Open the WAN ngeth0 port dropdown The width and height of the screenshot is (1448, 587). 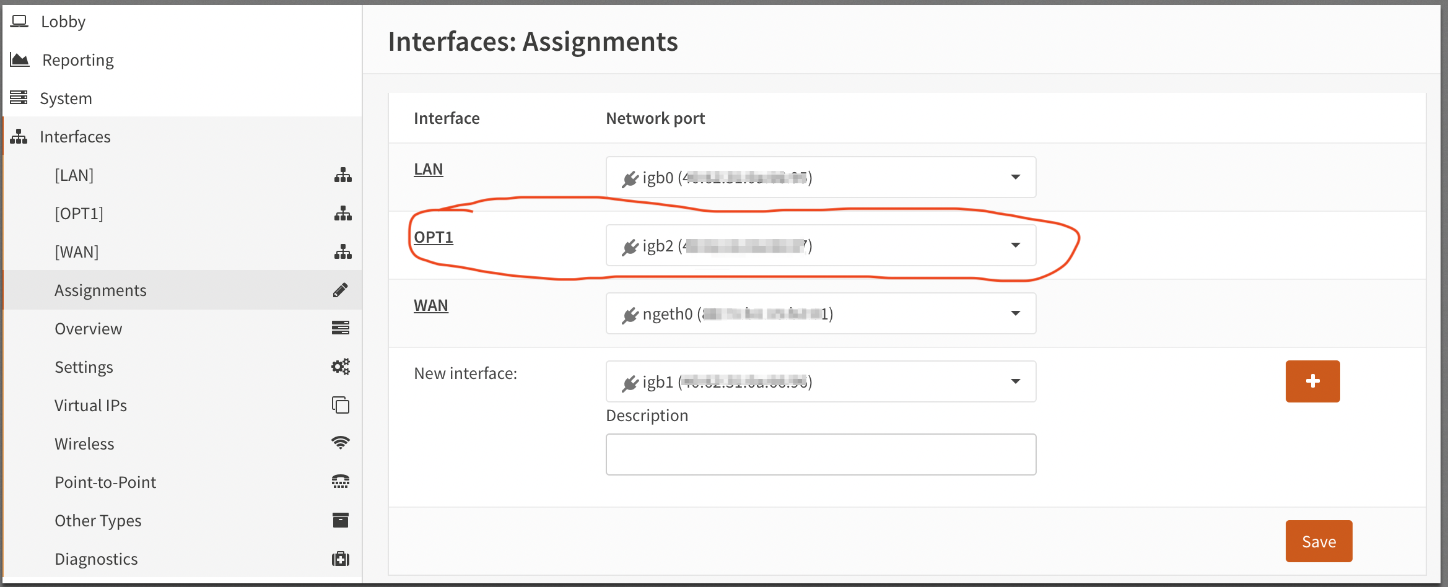pyautogui.click(x=821, y=313)
